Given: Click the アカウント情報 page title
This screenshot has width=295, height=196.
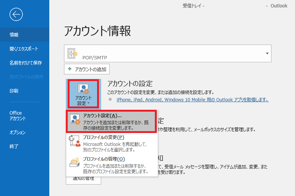Looking at the screenshot, I should pos(97,31).
